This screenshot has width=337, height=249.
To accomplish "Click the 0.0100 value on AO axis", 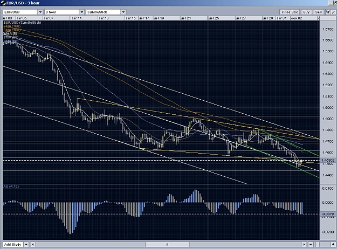I will click(x=328, y=189).
